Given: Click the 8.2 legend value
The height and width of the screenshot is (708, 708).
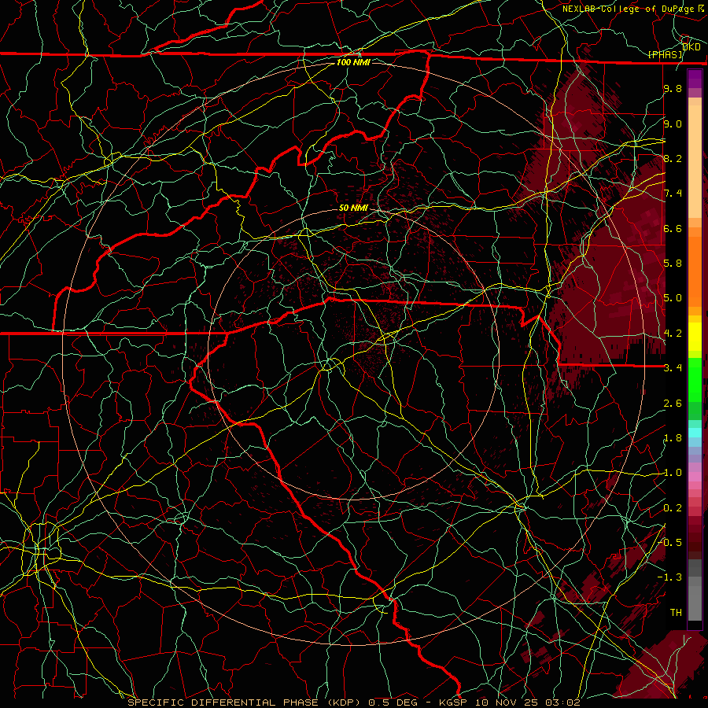Looking at the screenshot, I should pos(673,158).
